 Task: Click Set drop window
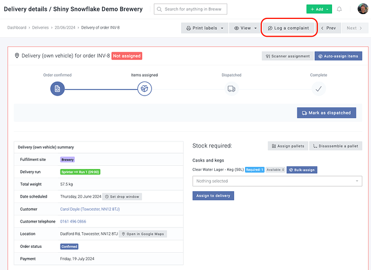pos(122,197)
